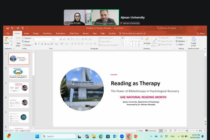Click the Find button
Viewport: 210px width, 140px height.
pos(179,38)
